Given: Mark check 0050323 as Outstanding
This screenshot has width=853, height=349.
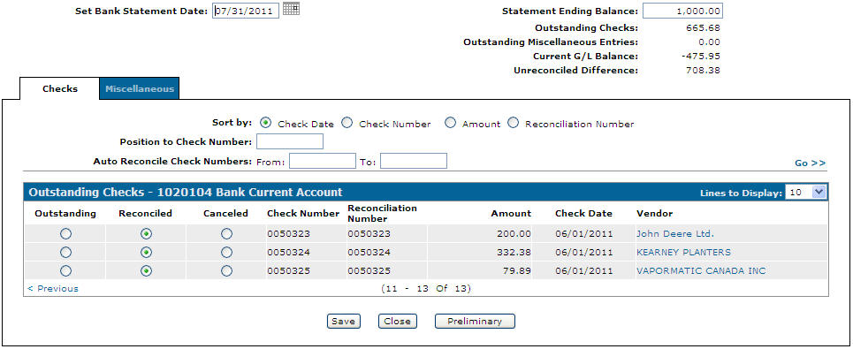Looking at the screenshot, I should click(x=65, y=234).
